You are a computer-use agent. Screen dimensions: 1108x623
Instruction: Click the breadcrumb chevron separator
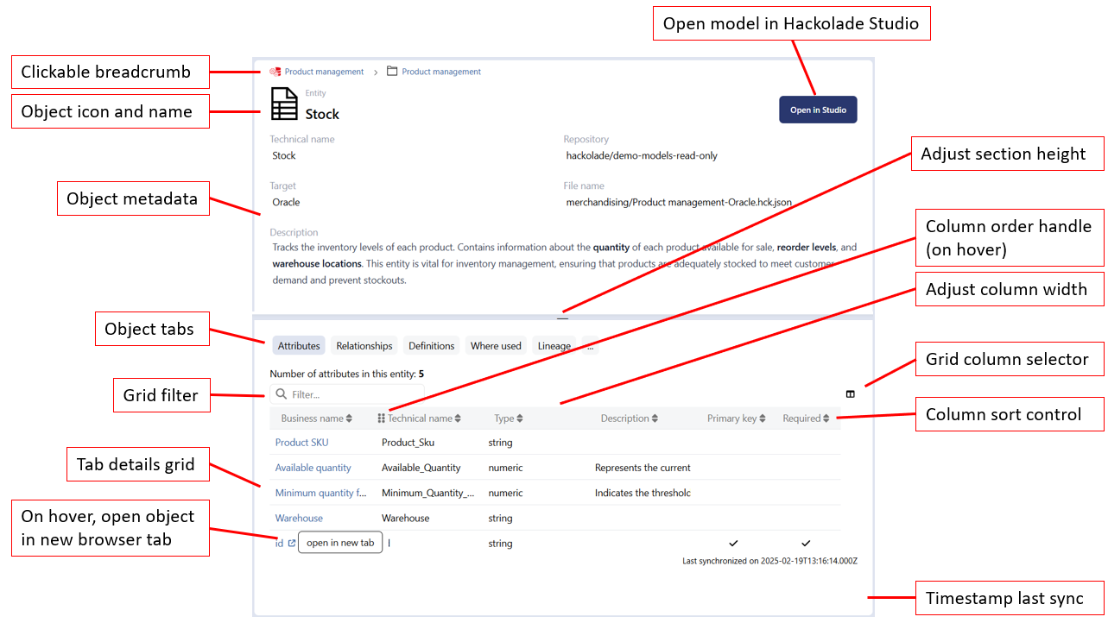pyautogui.click(x=376, y=72)
